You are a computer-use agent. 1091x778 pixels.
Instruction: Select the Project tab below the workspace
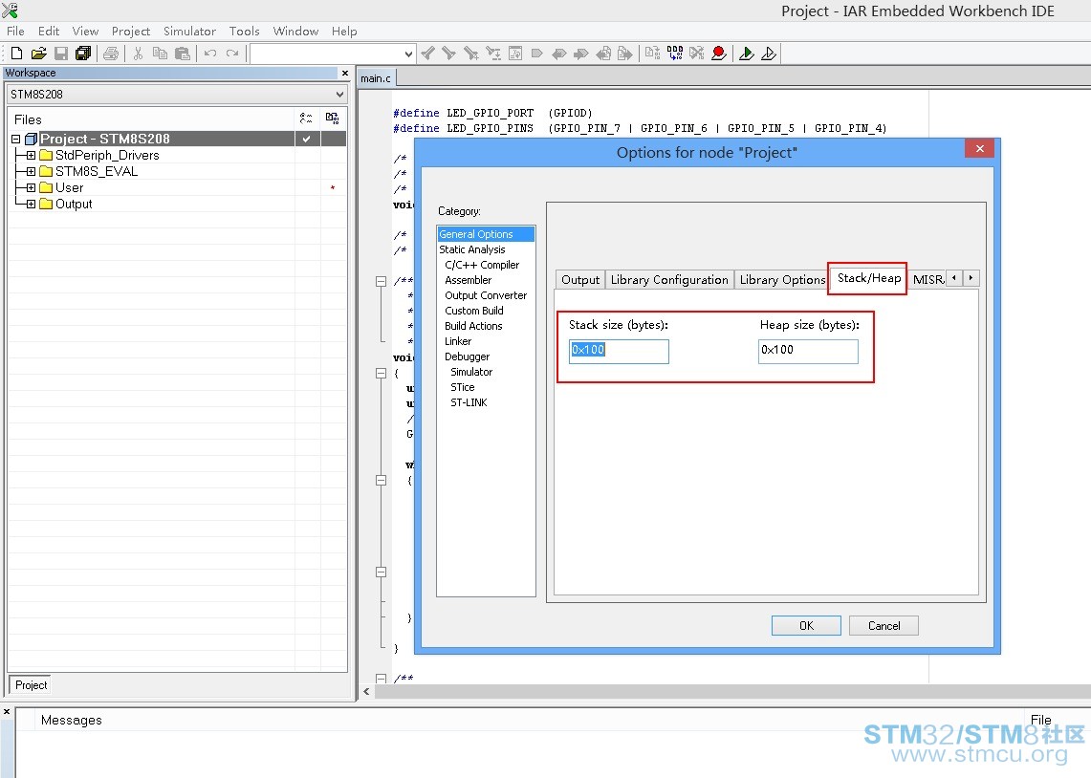point(32,685)
